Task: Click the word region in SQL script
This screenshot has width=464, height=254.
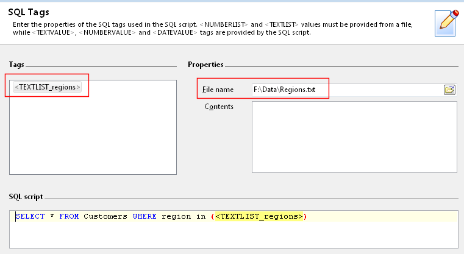Action: click(176, 216)
